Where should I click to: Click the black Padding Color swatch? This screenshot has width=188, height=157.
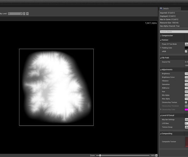[186, 48]
